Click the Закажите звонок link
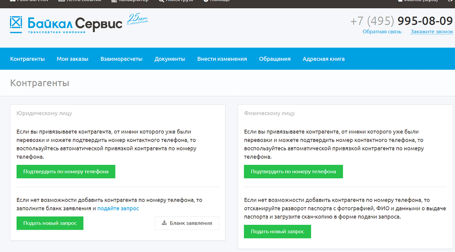The height and width of the screenshot is (252, 455). [x=432, y=32]
